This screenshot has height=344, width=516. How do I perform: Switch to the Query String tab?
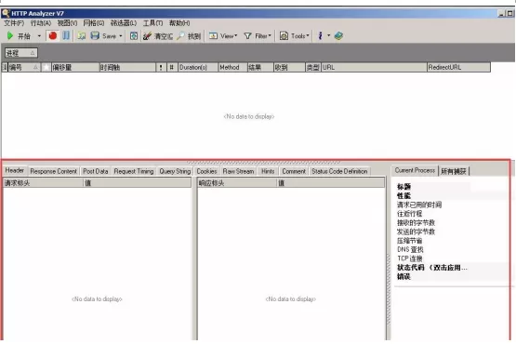click(175, 171)
